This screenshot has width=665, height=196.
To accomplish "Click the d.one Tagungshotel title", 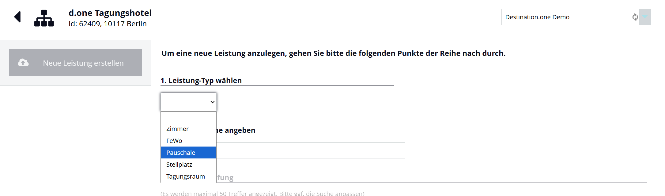I will click(110, 13).
